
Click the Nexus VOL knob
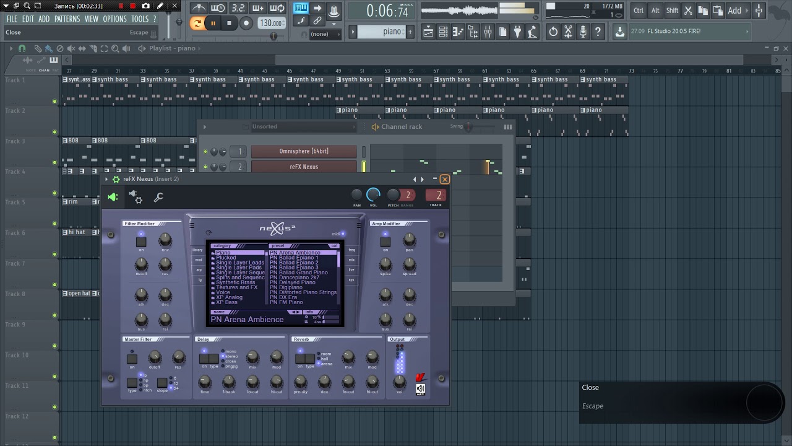coord(373,195)
